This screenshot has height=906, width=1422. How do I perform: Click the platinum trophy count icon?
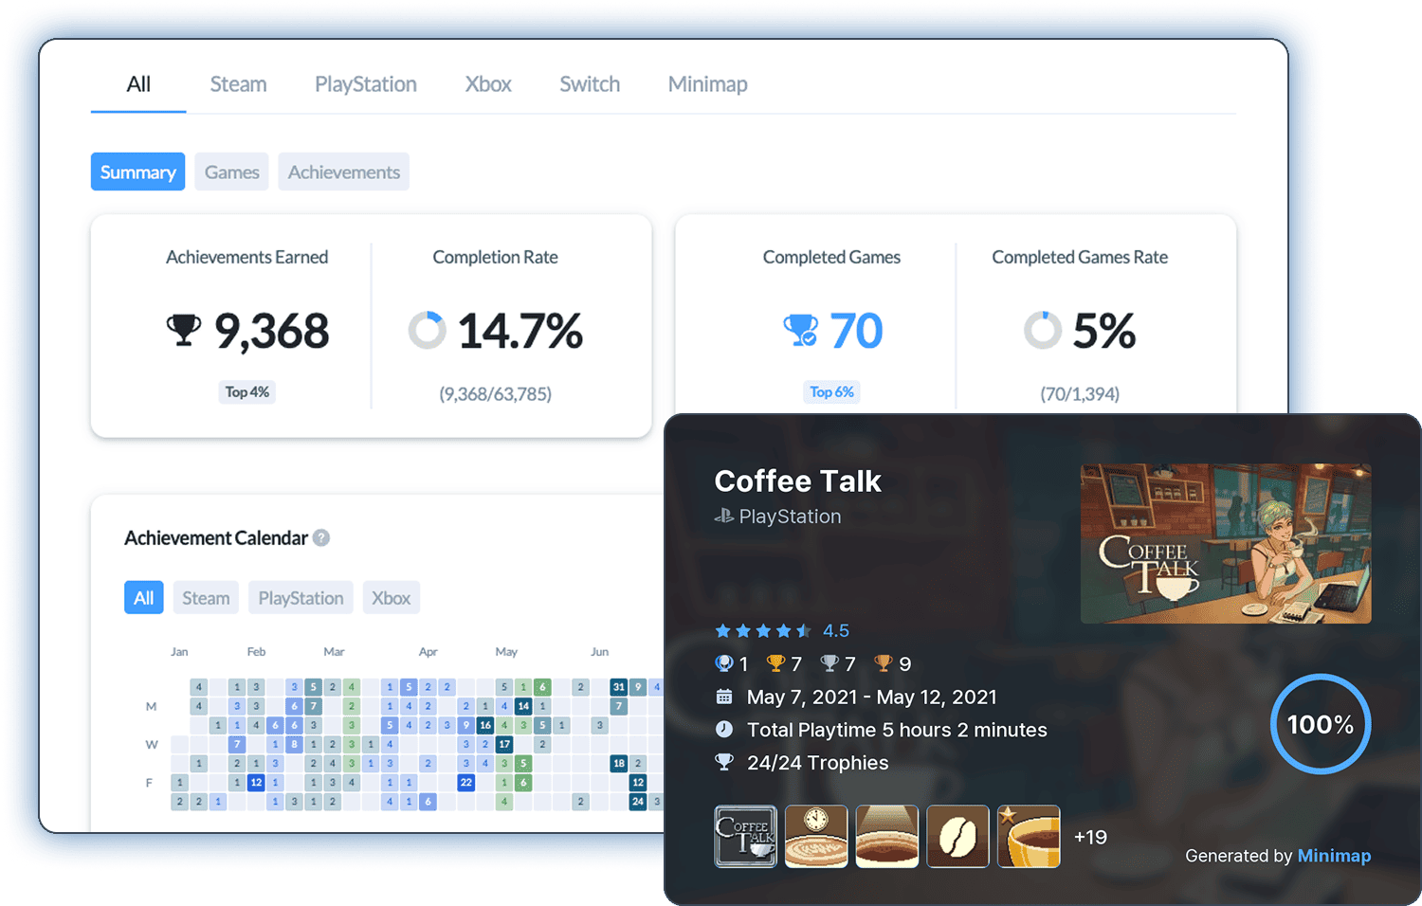coord(724,663)
